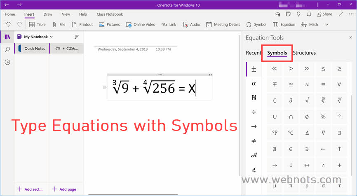Click Add section
The height and width of the screenshot is (196, 357).
click(x=30, y=189)
